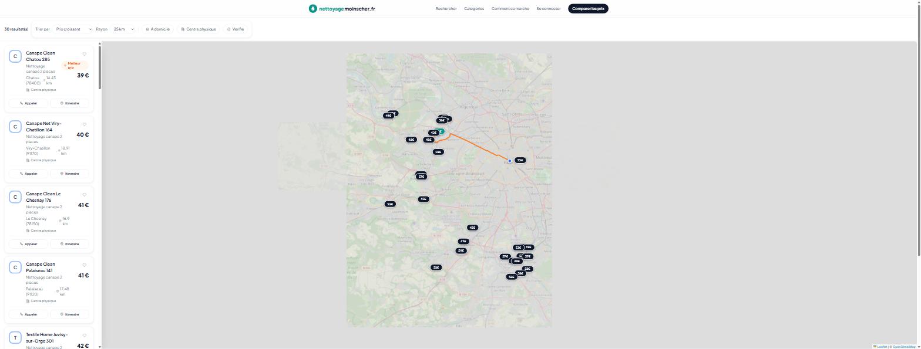Favorite Canape Clean Chatou 285 with heart icon

tap(85, 54)
